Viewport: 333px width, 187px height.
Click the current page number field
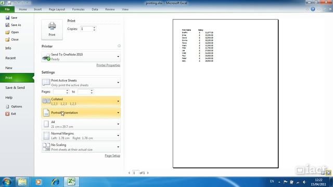(135, 173)
